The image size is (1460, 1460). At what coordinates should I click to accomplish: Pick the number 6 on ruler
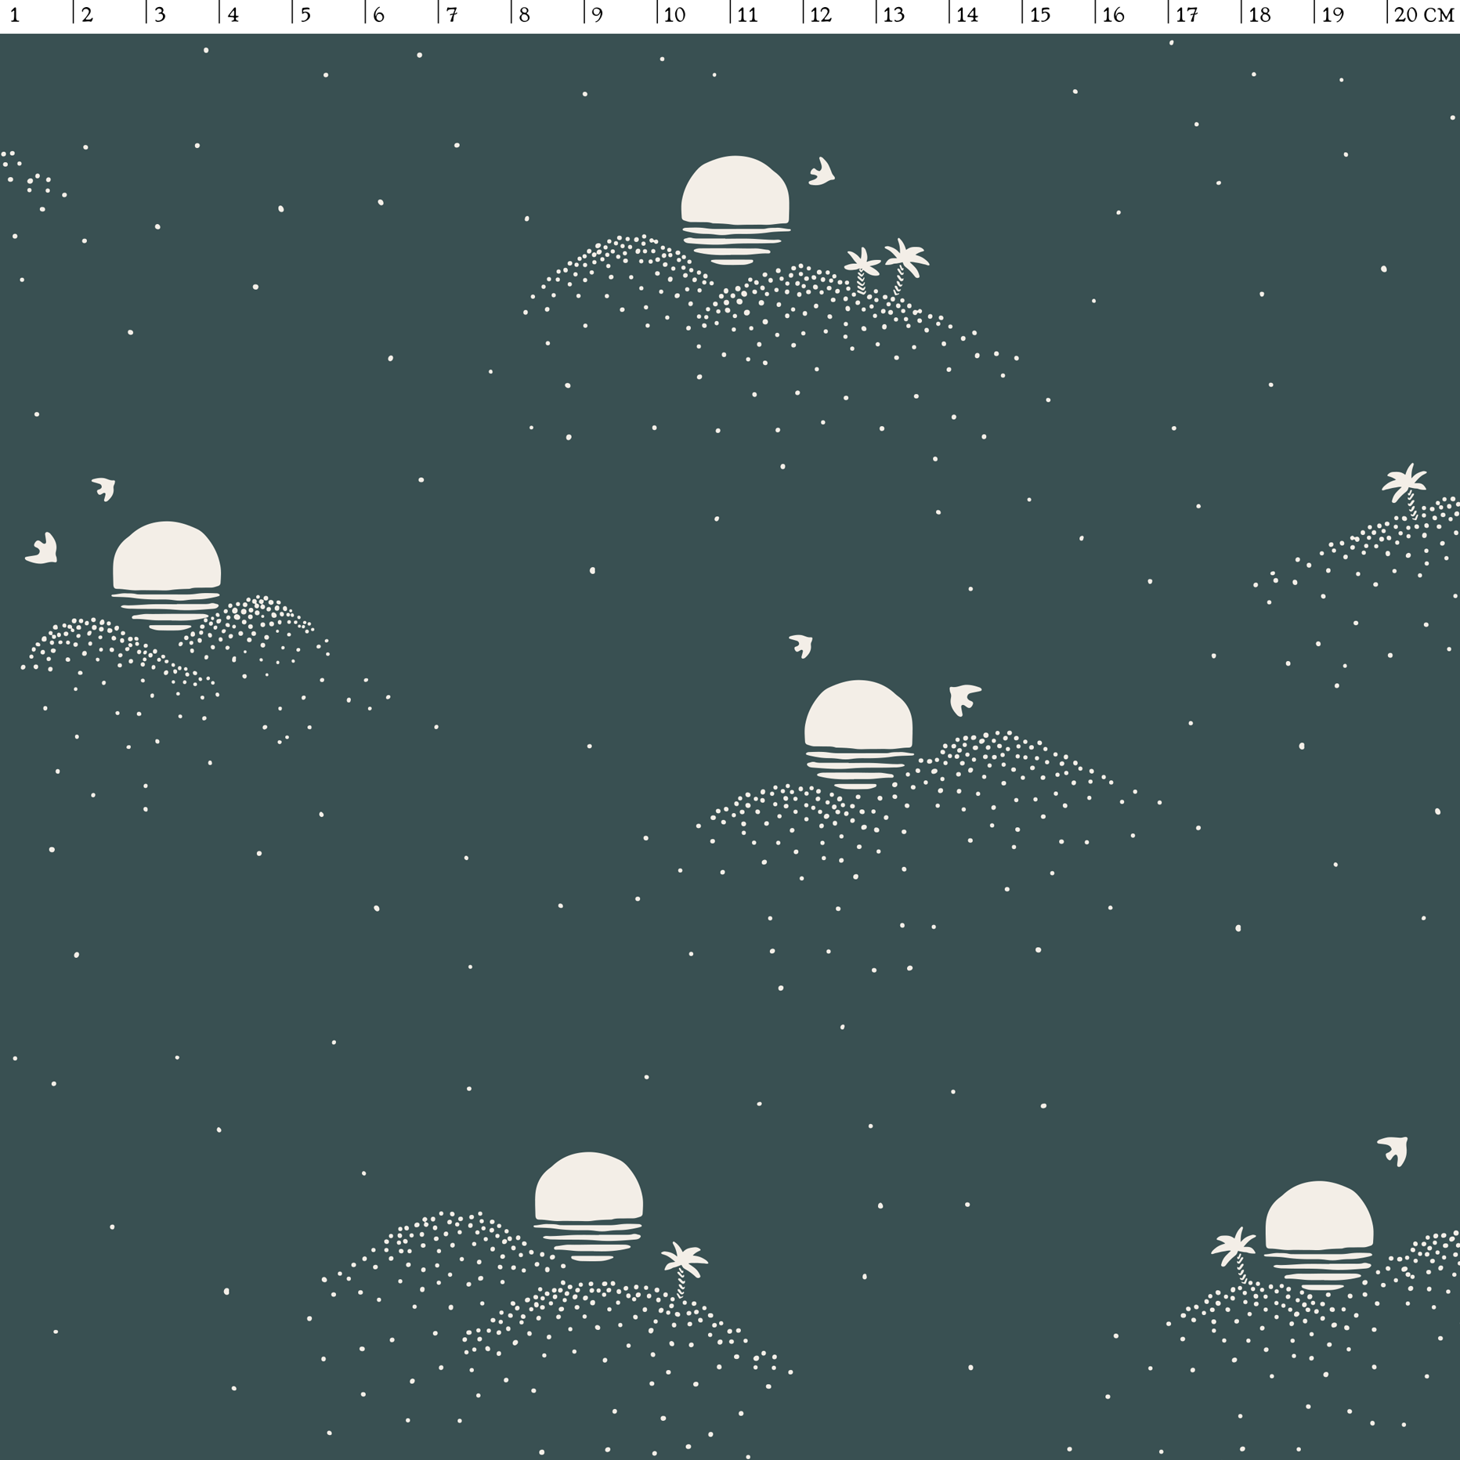[378, 15]
